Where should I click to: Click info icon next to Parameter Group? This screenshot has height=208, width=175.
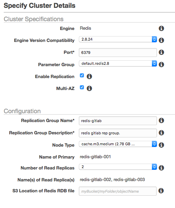pos(161,64)
